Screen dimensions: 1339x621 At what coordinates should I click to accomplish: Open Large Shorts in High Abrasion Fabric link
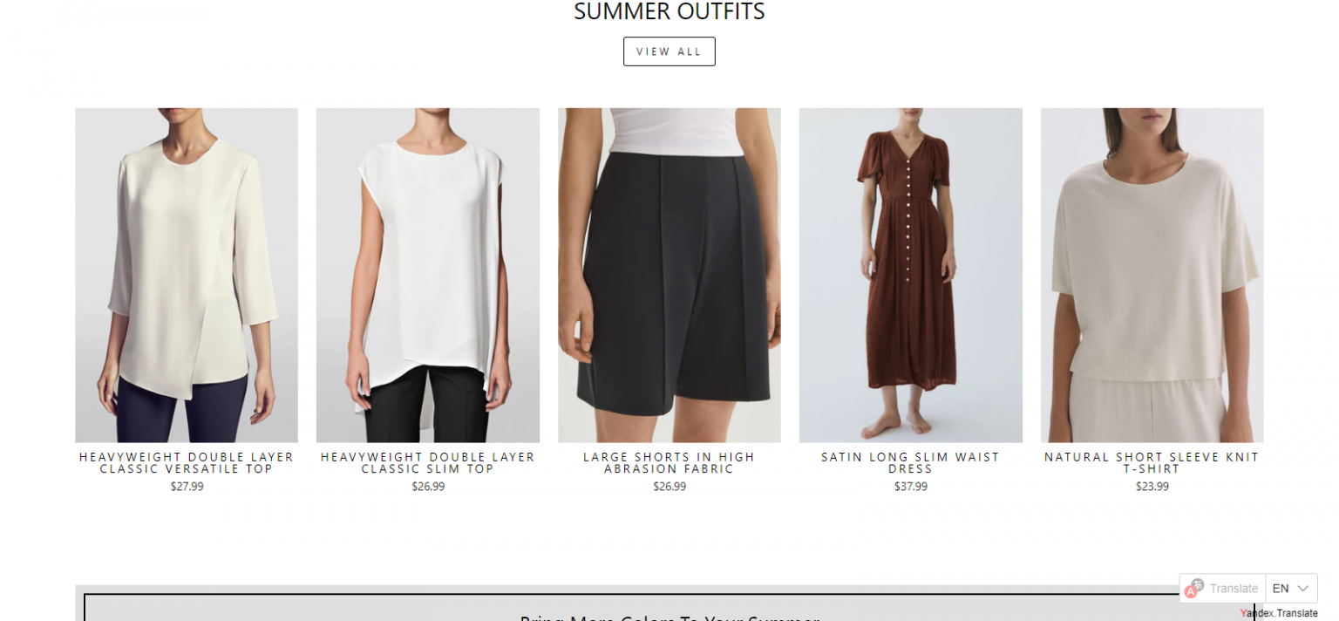click(x=669, y=463)
